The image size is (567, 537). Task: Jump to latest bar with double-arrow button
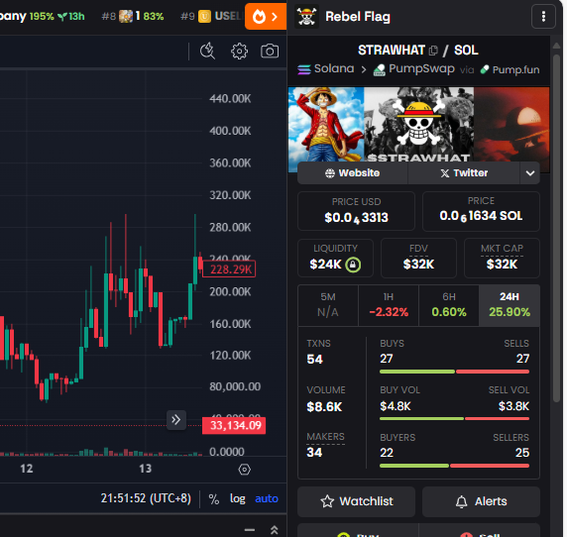(176, 419)
